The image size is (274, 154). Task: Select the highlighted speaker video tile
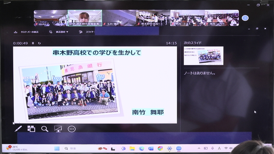(85, 18)
